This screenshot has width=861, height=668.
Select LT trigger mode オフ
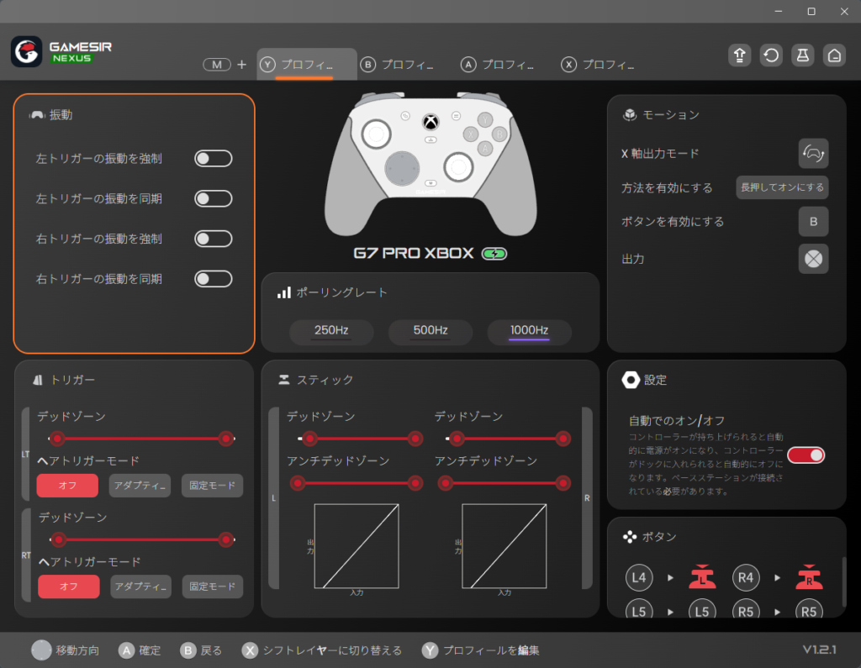point(67,486)
